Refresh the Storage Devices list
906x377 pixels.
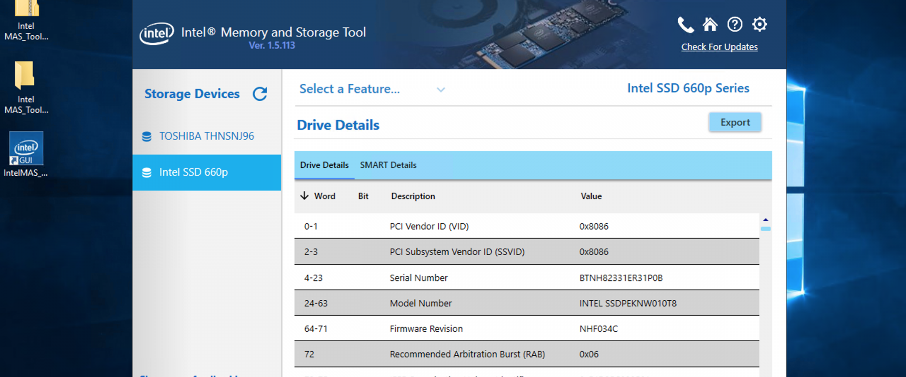pyautogui.click(x=260, y=94)
